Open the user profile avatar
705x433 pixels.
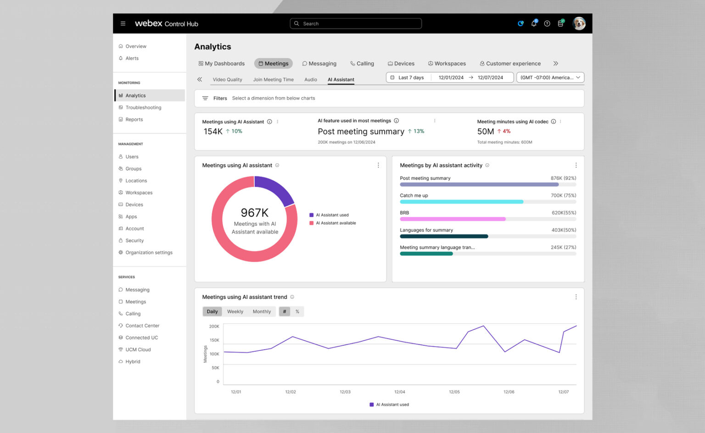tap(579, 23)
